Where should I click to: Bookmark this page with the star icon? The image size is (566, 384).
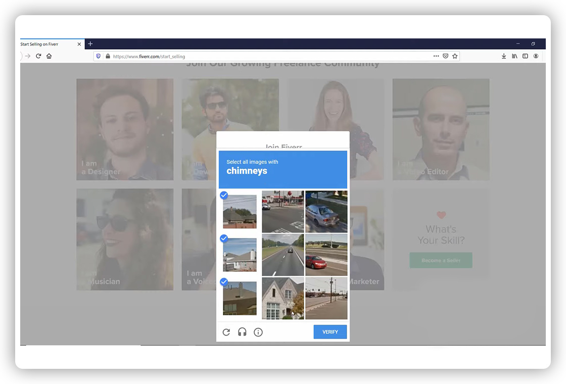pos(455,56)
